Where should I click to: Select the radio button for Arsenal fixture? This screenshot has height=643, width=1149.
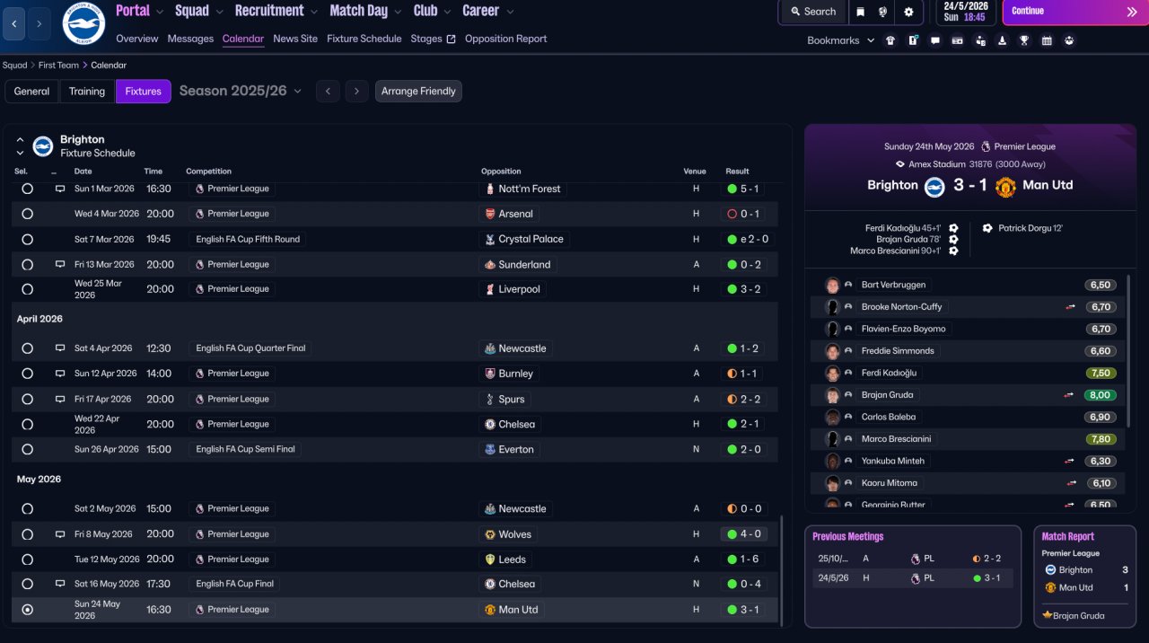coord(27,214)
